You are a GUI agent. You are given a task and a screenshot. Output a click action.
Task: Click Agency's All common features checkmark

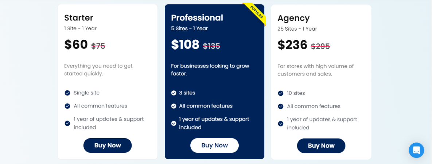pos(281,106)
